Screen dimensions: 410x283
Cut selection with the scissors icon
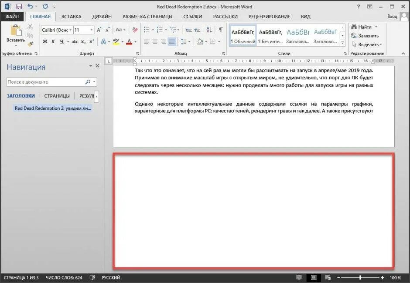[x=30, y=27]
